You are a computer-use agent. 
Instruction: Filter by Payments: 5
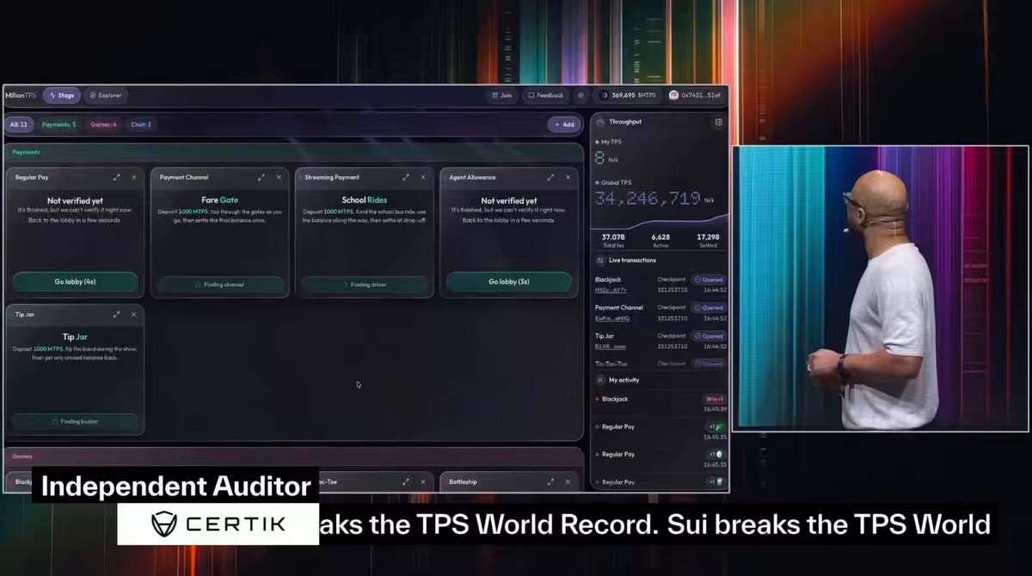(58, 125)
